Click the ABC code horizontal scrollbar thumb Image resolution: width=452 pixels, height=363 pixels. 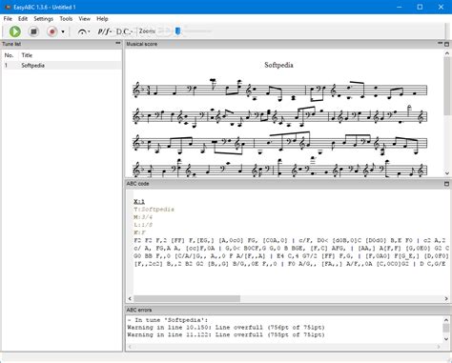(x=187, y=298)
